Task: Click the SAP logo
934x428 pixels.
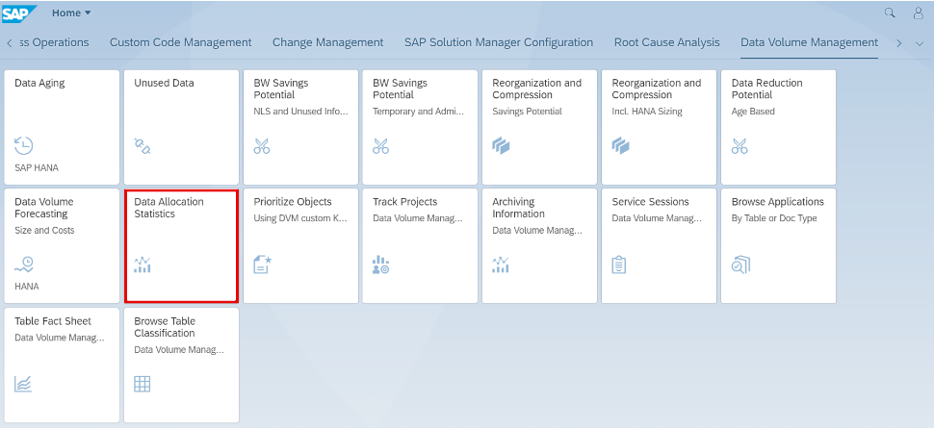Action: click(x=19, y=13)
